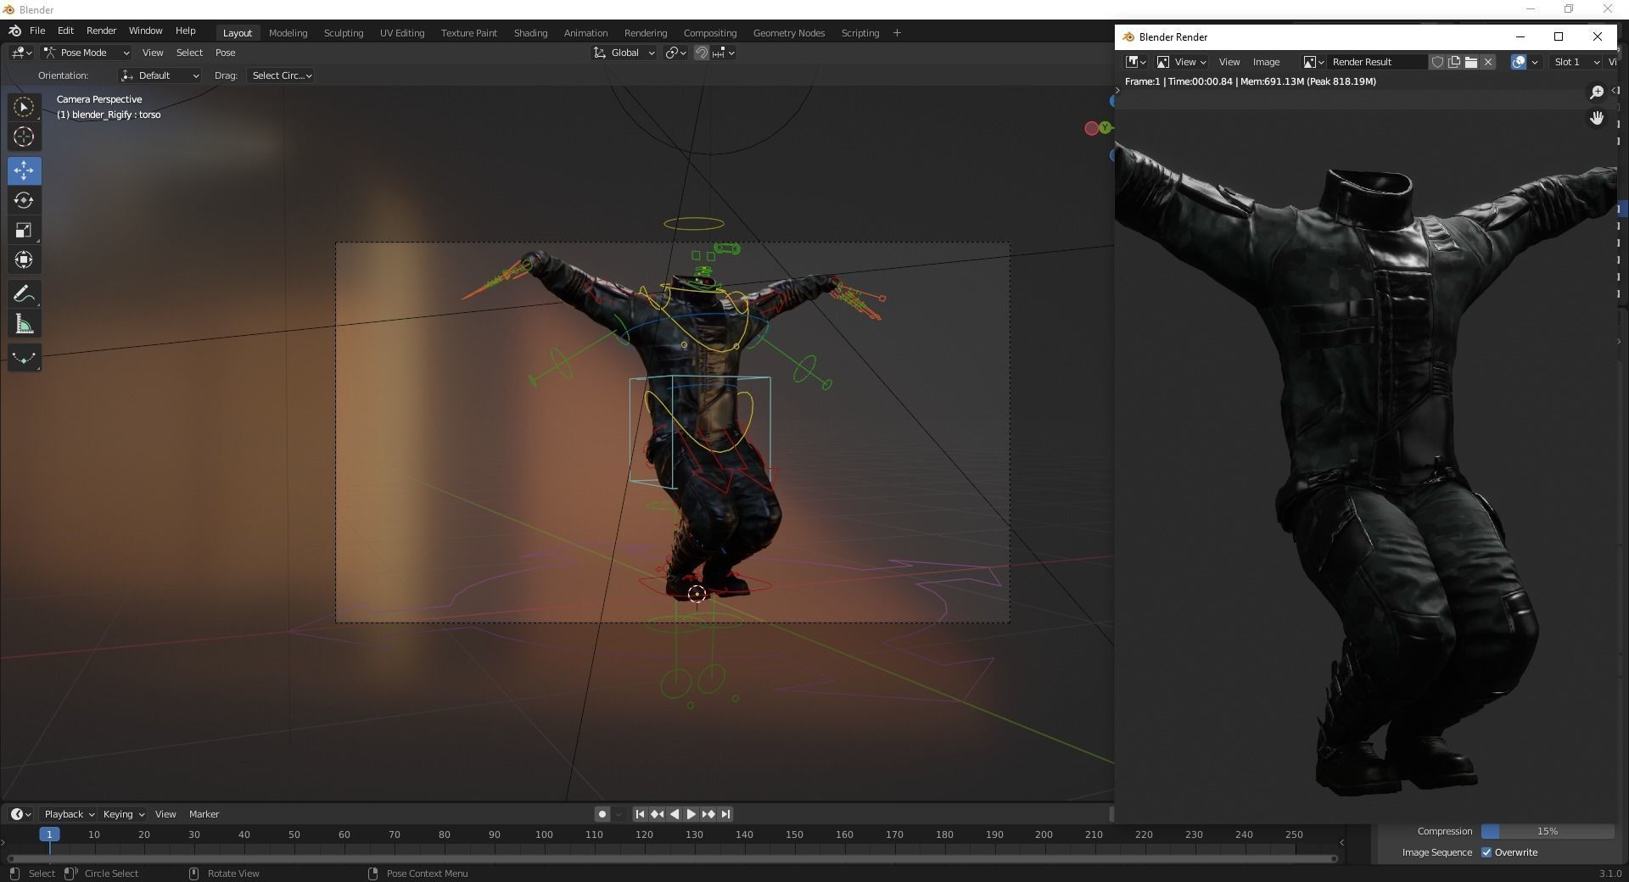Switch to the Shading workspace tab

tap(530, 33)
